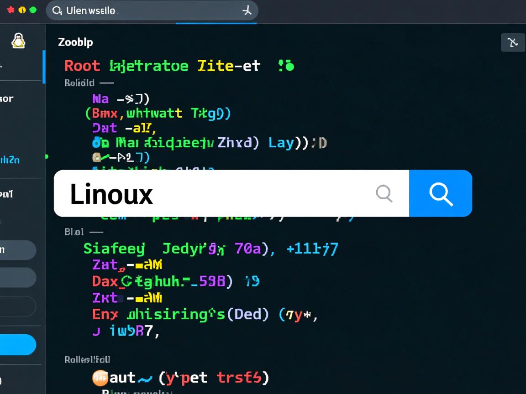Toggle the green indicator dot near 'Iuh2n'
This screenshot has height=394, width=526.
click(x=46, y=156)
